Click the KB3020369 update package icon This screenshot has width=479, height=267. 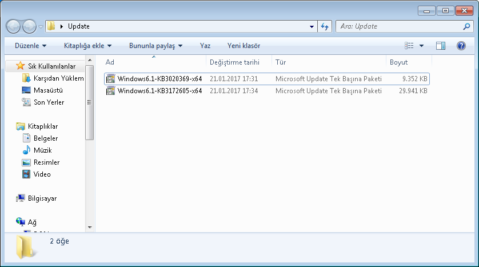tap(110, 79)
